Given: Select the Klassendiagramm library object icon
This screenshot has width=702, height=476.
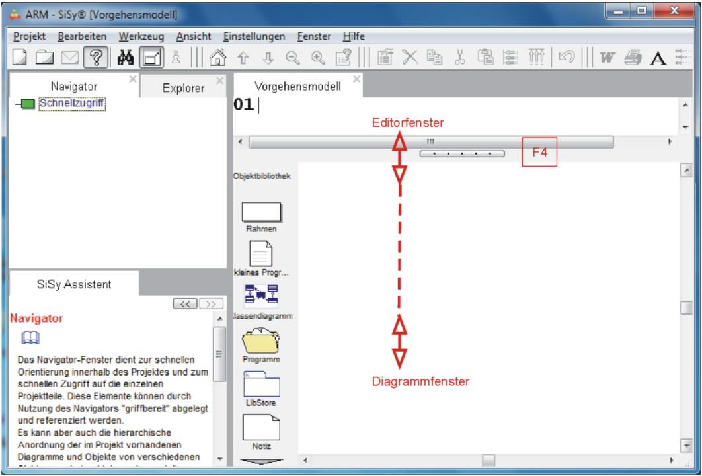Looking at the screenshot, I should pos(263,296).
